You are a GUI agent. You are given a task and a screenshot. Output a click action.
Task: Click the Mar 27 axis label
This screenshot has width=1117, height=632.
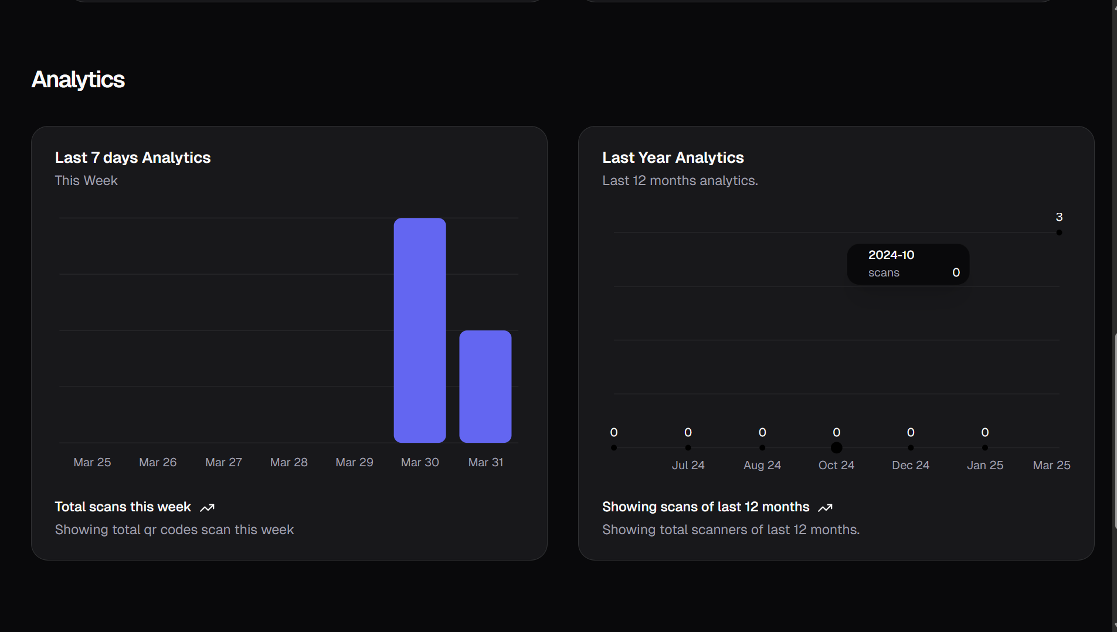(223, 462)
